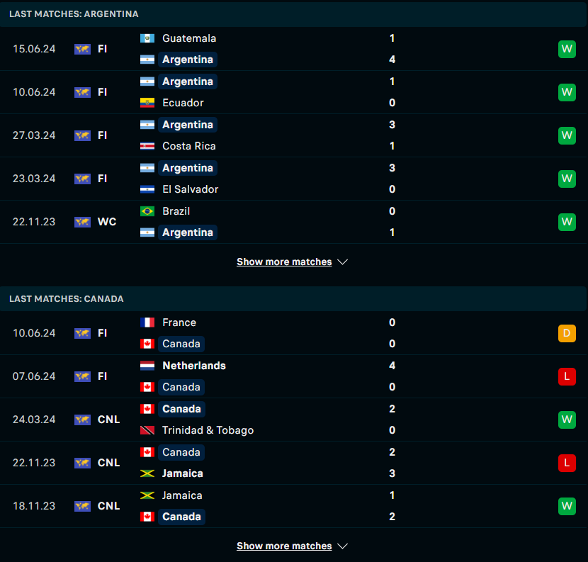The image size is (588, 562).
Task: Click the Trinidad & Tobago flag icon
Action: [x=147, y=430]
